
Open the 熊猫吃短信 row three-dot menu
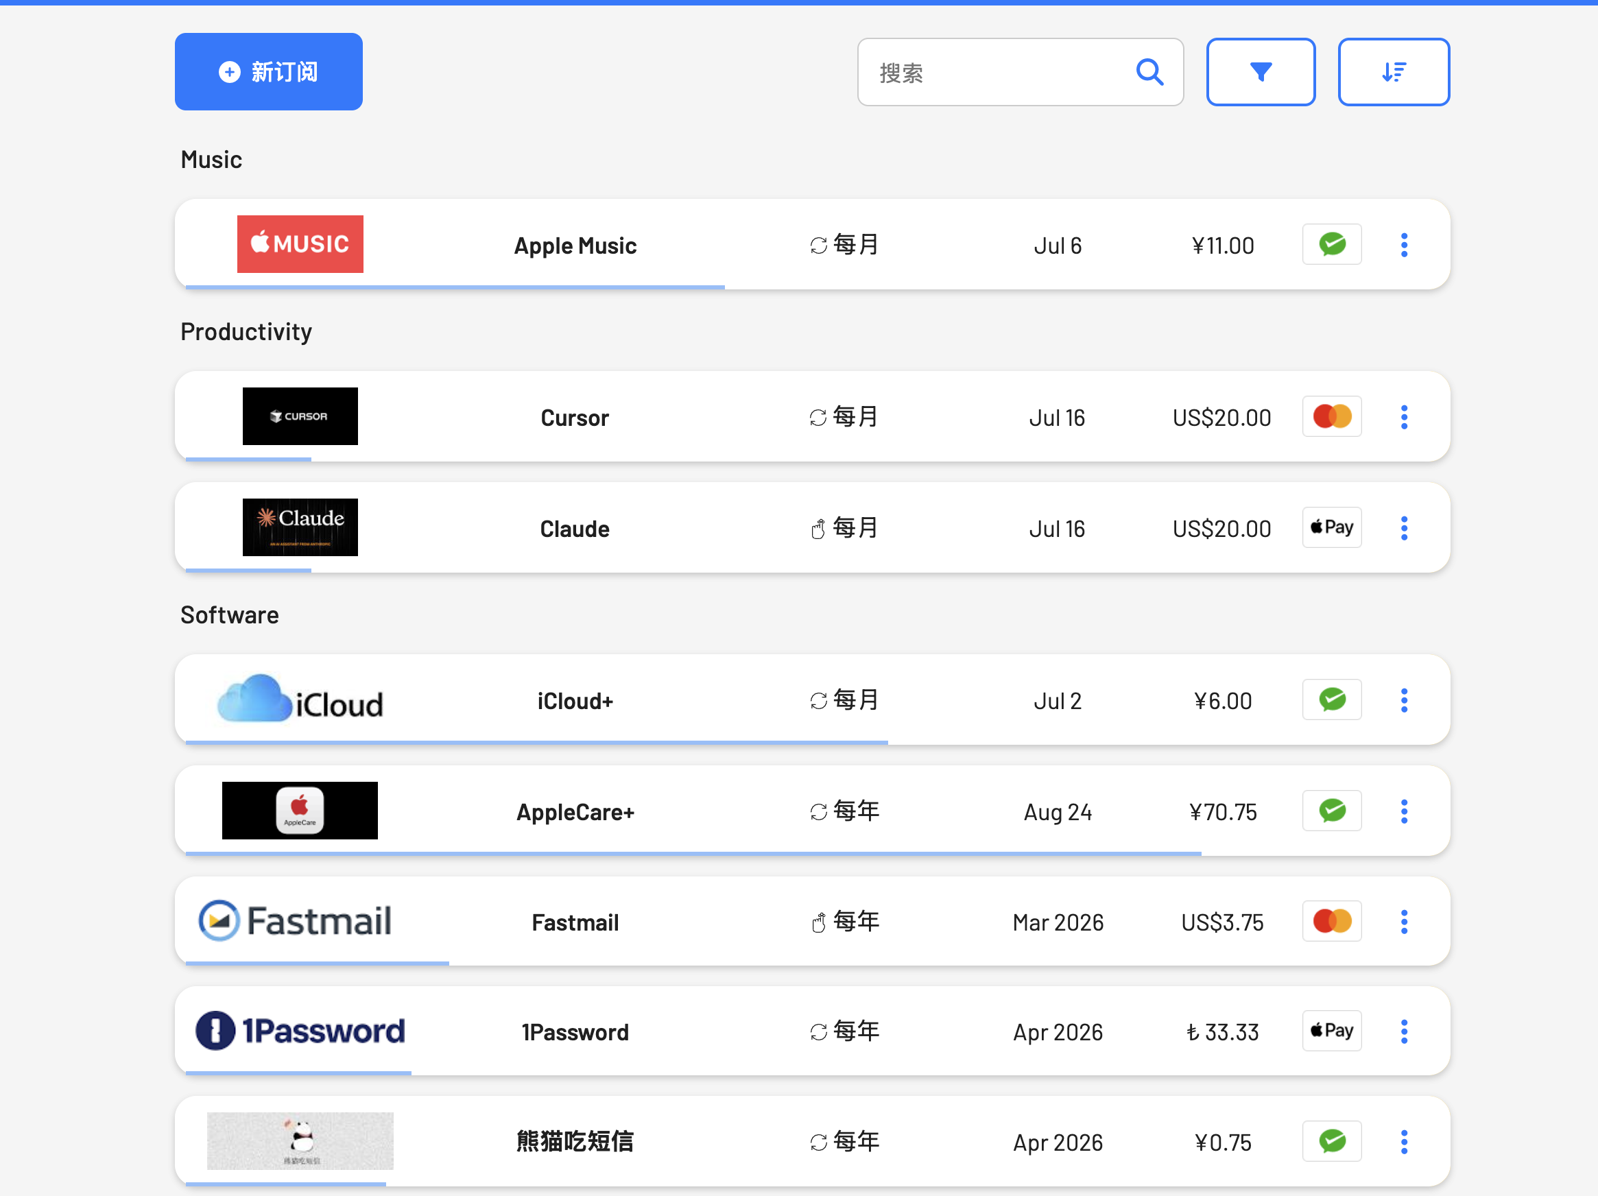coord(1405,1142)
